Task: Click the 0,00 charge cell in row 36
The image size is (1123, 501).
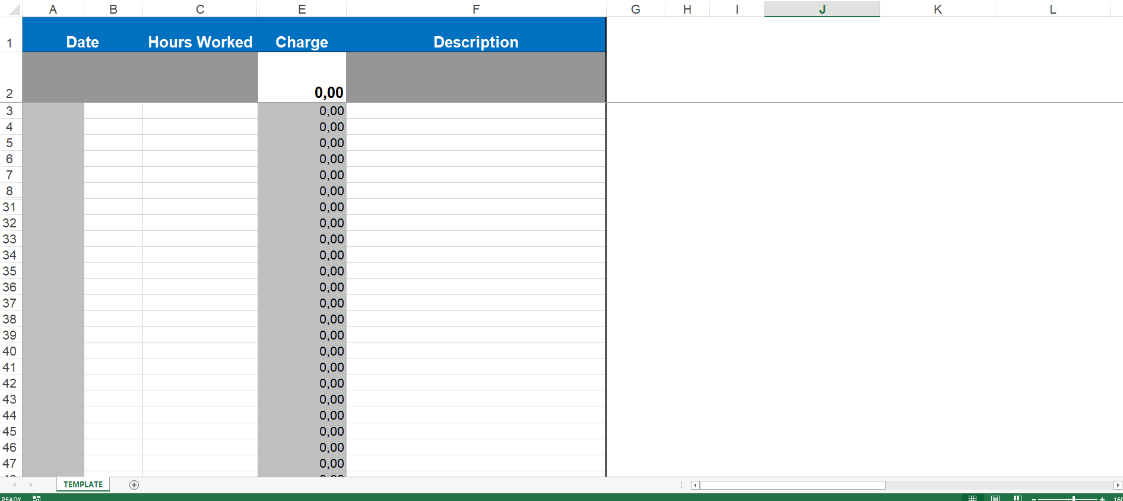Action: point(302,287)
